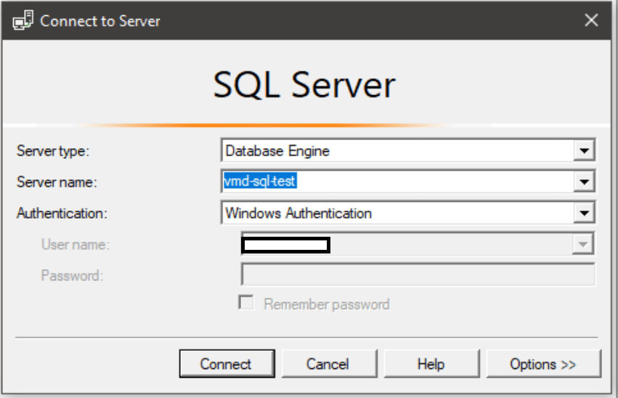Click the Database Engine text in Server type
Image resolution: width=618 pixels, height=398 pixels.
click(277, 151)
